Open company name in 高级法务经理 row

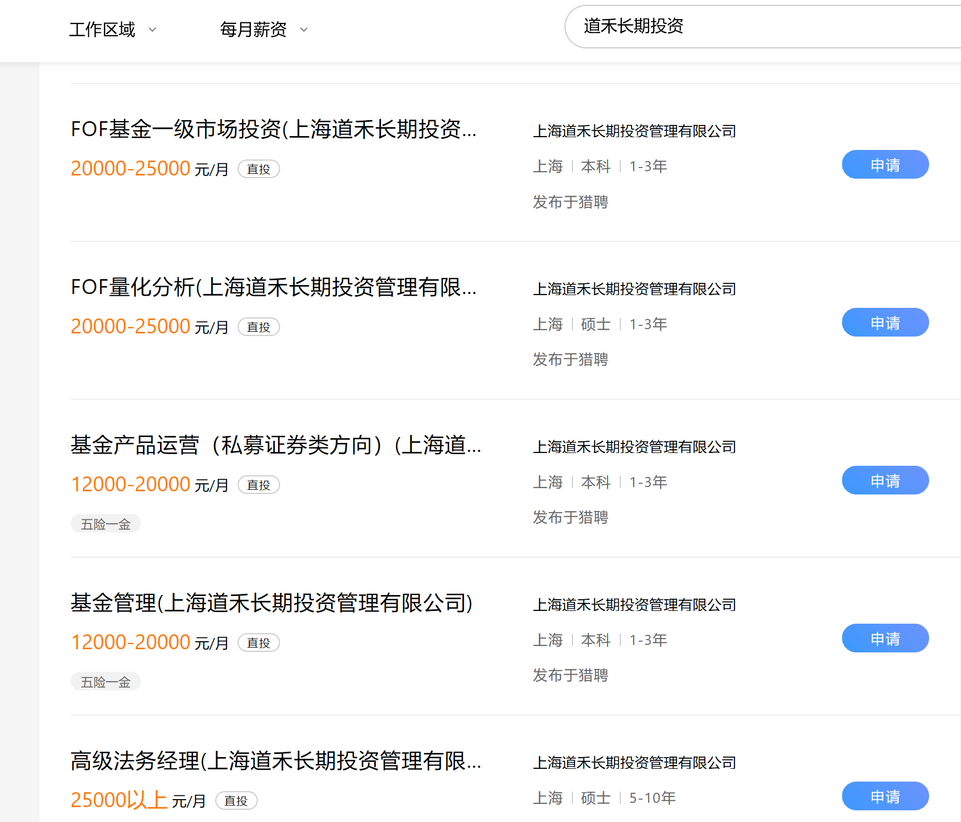[x=635, y=762]
